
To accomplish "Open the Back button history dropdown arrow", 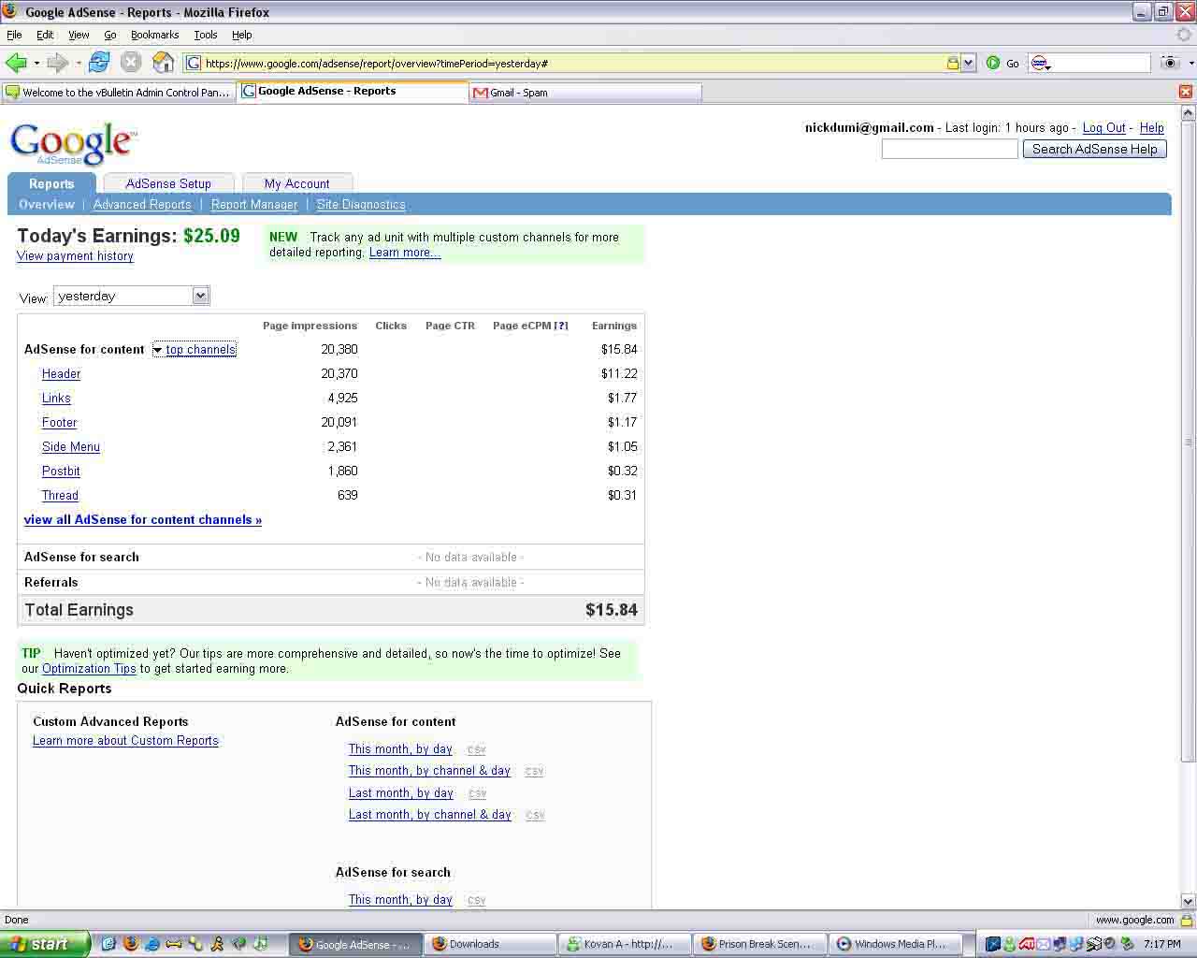I will point(36,63).
